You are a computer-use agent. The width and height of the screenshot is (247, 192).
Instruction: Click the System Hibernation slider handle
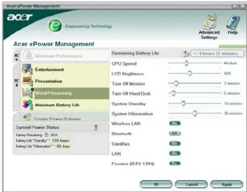(195, 113)
